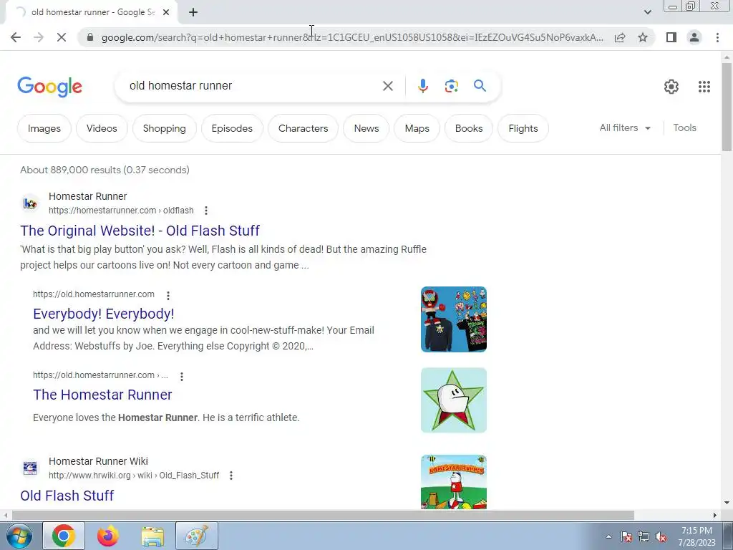The height and width of the screenshot is (550, 733).
Task: Open Paint from the taskbar
Action: click(196, 536)
